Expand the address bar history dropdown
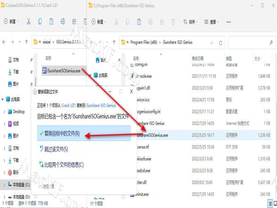The height and width of the screenshot is (208, 277). 211,43
